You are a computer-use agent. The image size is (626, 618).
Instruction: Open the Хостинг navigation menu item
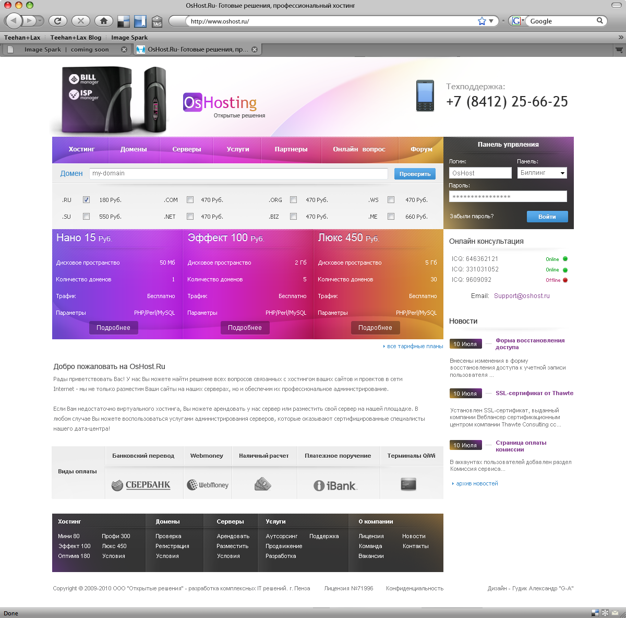(81, 149)
